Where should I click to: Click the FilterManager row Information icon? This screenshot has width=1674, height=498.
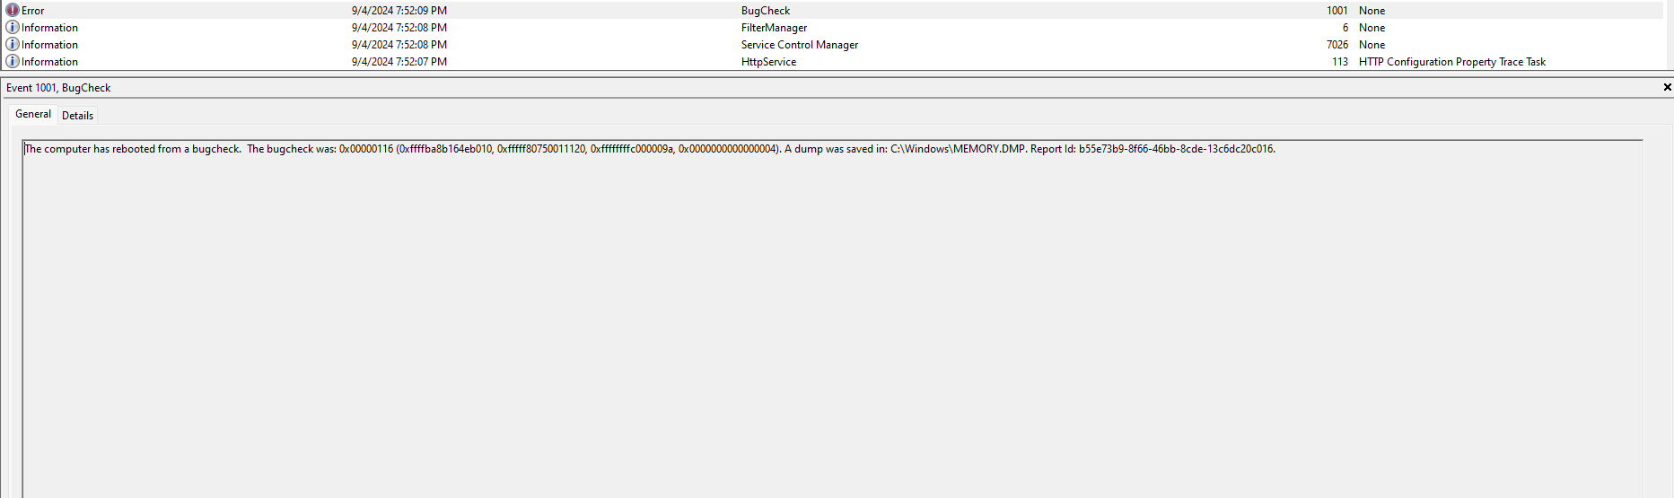13,28
